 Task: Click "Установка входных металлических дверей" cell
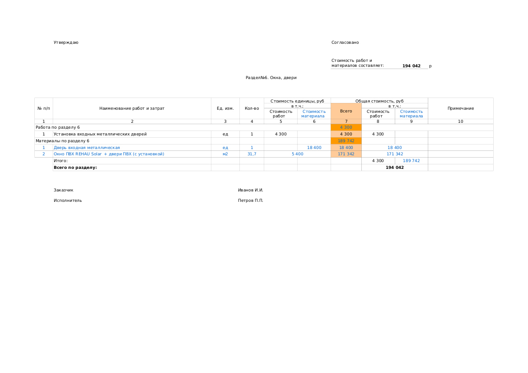pyautogui.click(x=100, y=134)
